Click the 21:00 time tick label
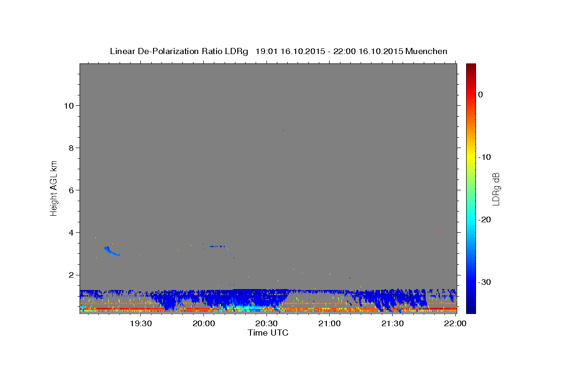This screenshot has height=376, width=565. point(329,323)
